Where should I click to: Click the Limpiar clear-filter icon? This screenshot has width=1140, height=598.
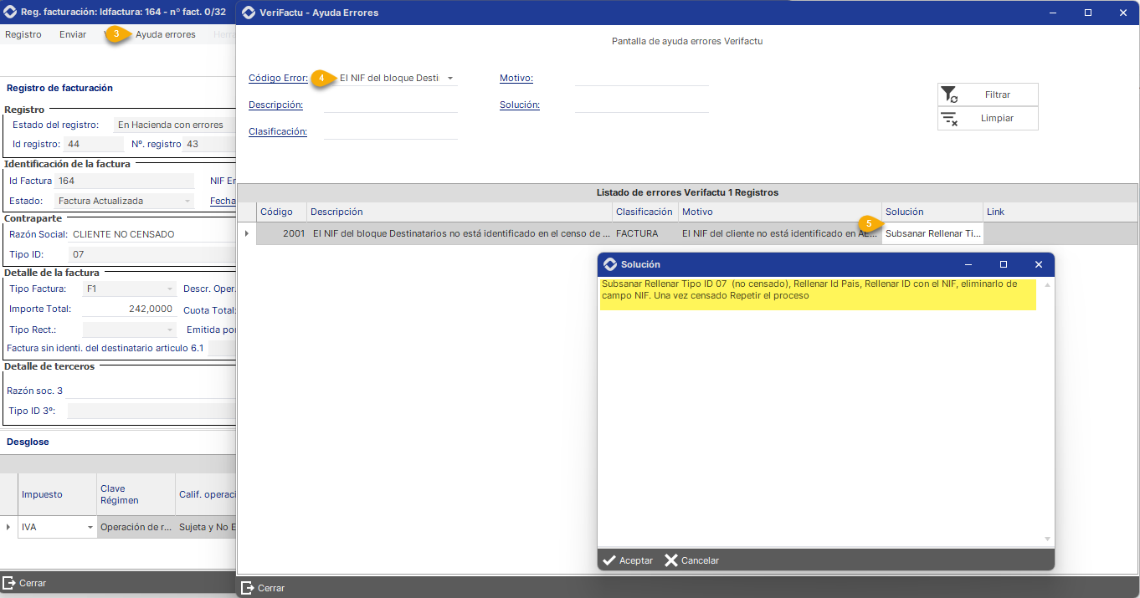948,118
